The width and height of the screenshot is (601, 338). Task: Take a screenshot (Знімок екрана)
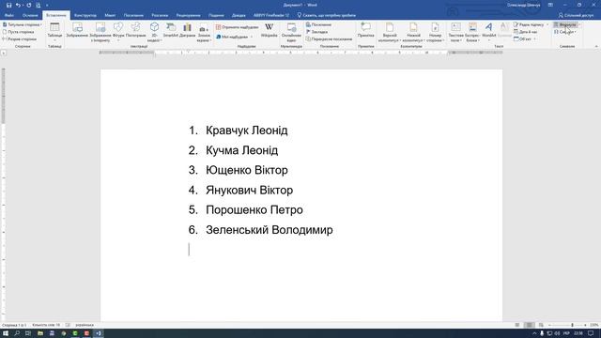pos(204,32)
